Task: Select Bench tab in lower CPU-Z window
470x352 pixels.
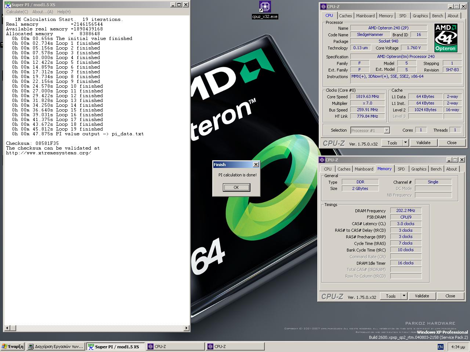Action: click(436, 169)
